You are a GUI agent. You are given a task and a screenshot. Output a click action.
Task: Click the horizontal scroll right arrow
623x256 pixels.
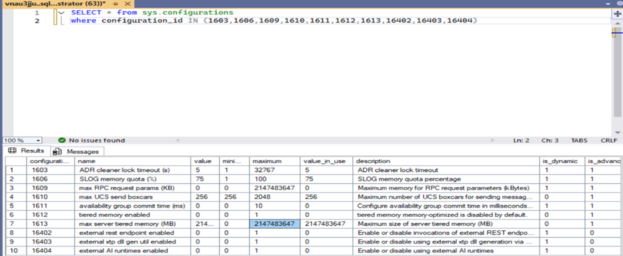coord(493,140)
